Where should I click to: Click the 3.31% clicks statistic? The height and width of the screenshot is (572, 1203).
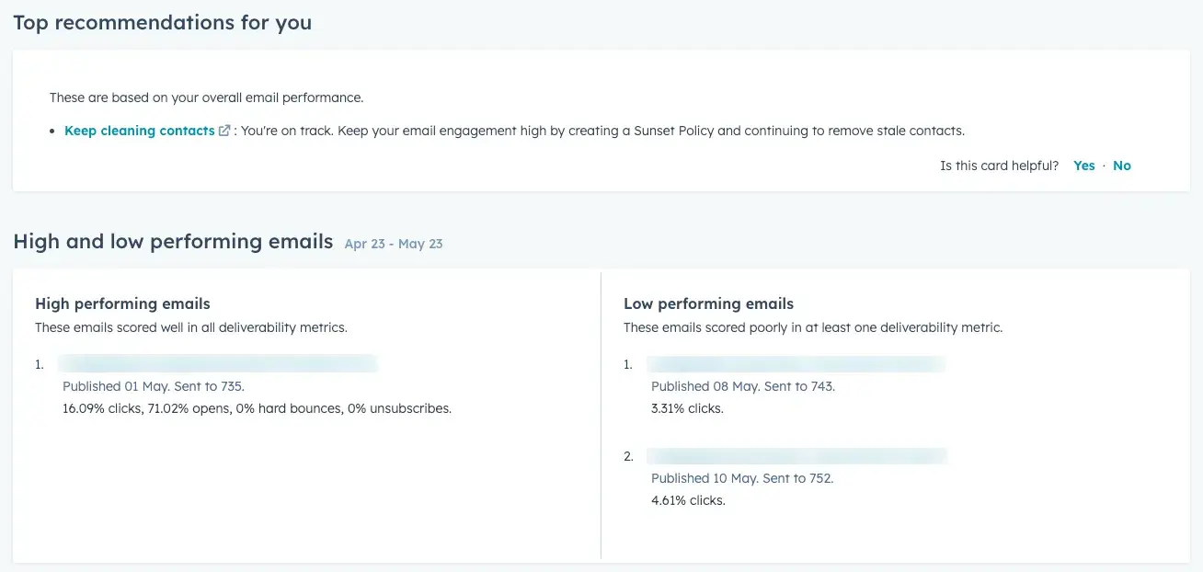click(x=687, y=408)
